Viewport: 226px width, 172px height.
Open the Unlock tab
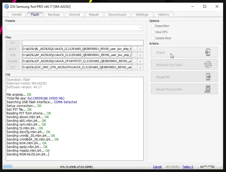point(74,14)
